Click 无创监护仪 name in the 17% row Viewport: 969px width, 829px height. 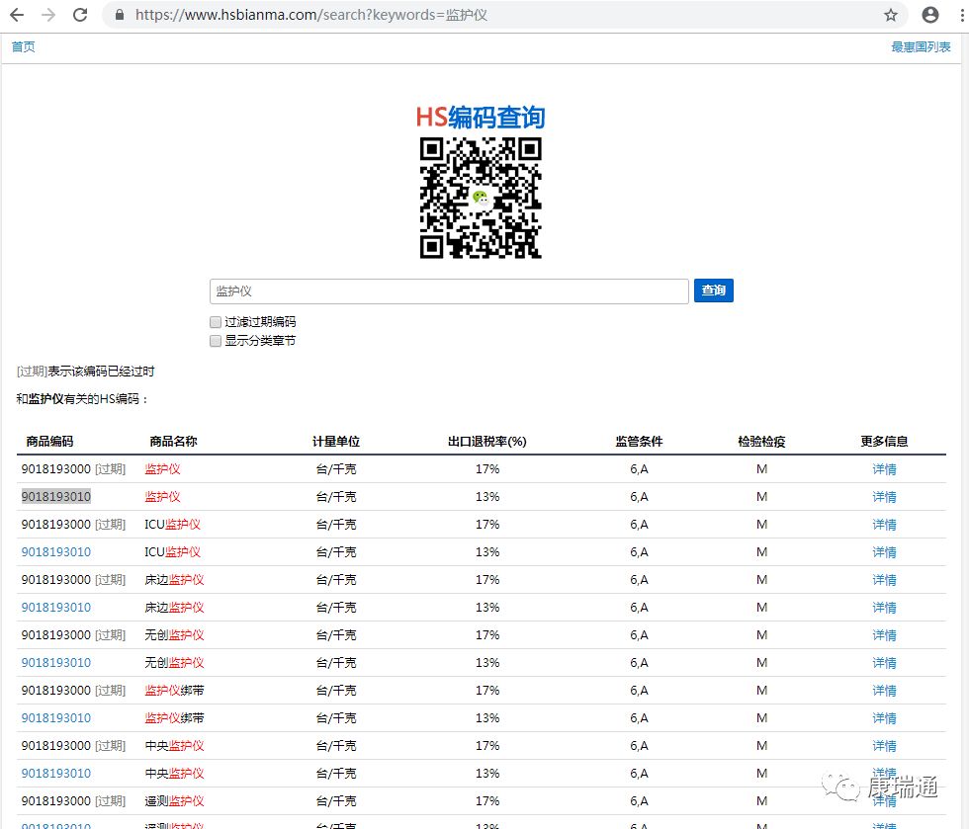pyautogui.click(x=174, y=635)
